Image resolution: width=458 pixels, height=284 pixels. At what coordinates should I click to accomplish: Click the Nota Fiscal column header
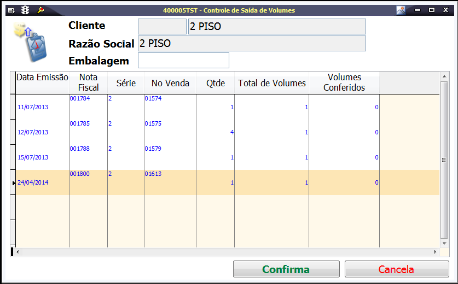[88, 83]
